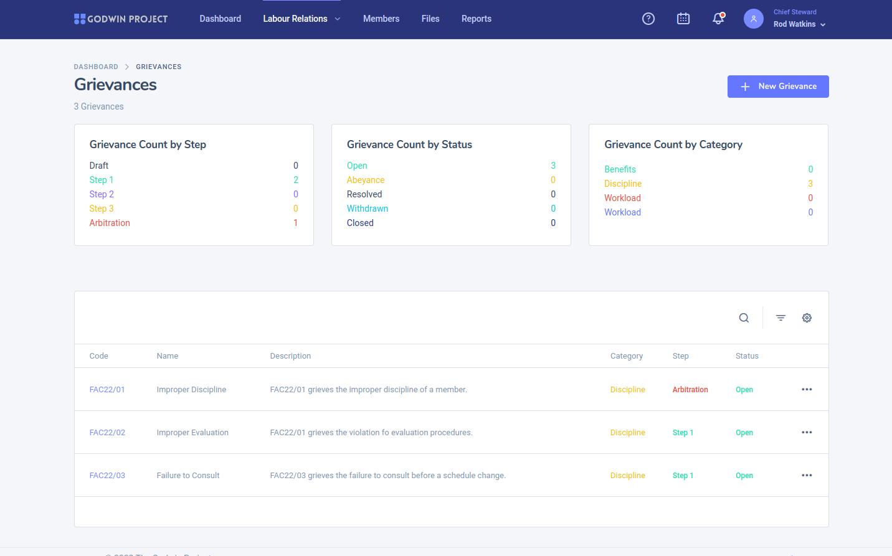Open the table settings gear icon
The height and width of the screenshot is (556, 892).
(807, 318)
